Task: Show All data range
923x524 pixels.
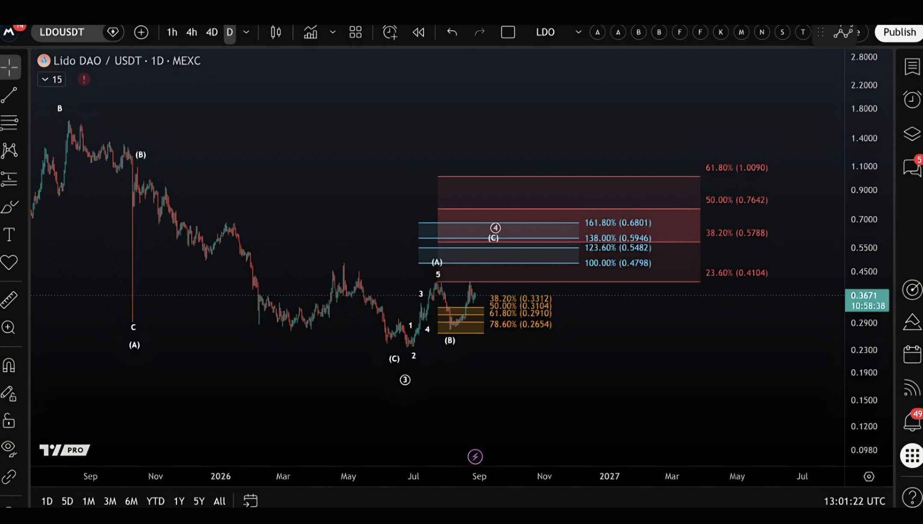Action: tap(219, 501)
